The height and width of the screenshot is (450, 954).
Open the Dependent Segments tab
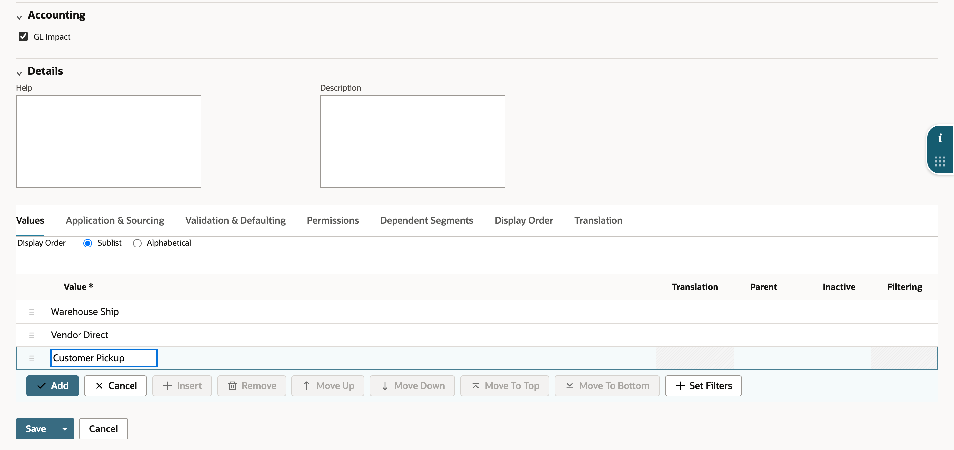[427, 221]
